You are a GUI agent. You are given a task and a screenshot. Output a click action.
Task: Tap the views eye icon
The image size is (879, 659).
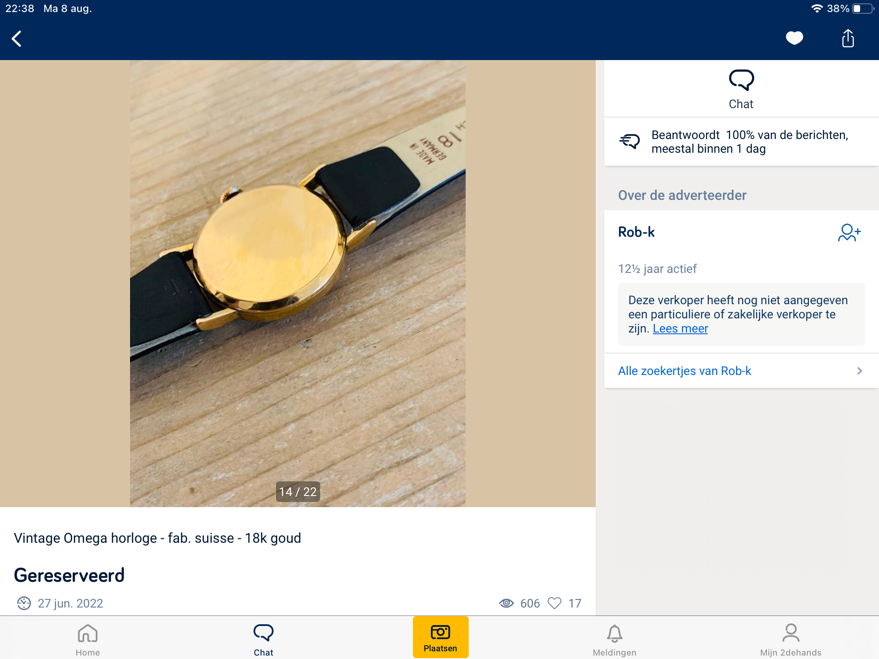(506, 603)
